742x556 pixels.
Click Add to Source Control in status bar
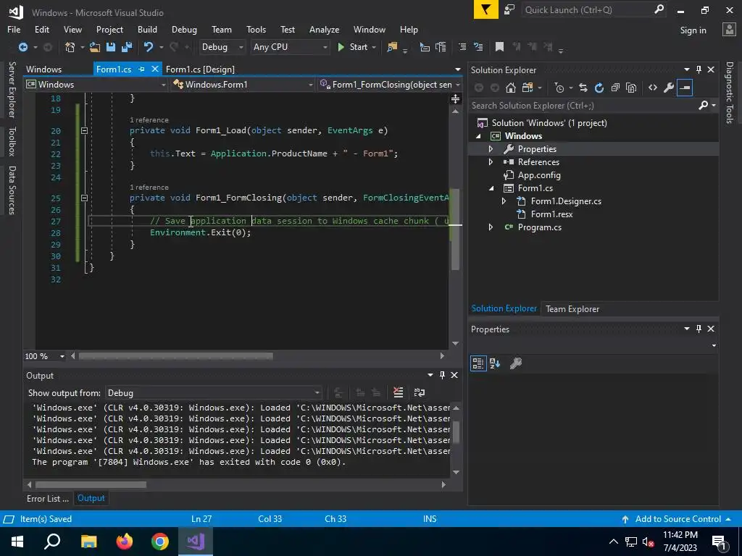678,519
